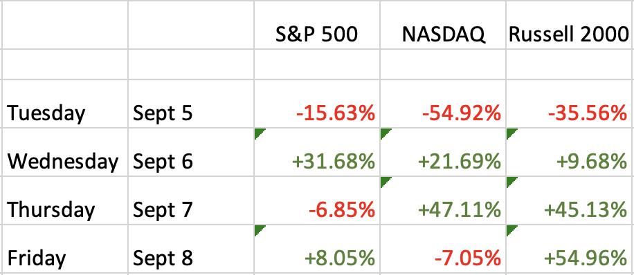Image resolution: width=634 pixels, height=275 pixels.
Task: Select the +54.96% cell
Action: click(x=569, y=249)
